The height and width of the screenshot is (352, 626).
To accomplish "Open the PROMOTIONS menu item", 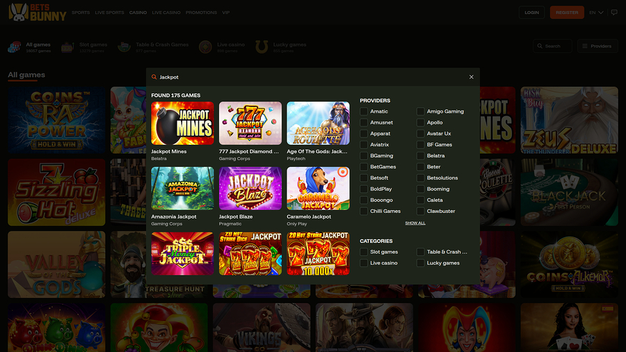I will tap(201, 13).
